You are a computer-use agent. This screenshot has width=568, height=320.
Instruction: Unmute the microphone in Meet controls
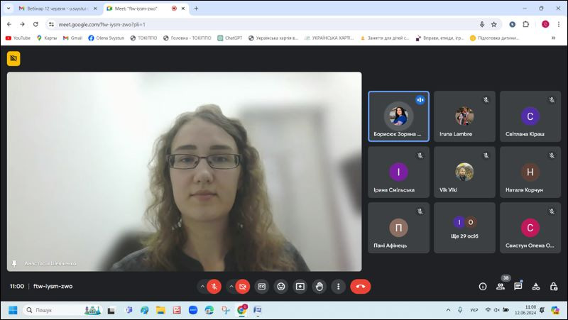[214, 287]
